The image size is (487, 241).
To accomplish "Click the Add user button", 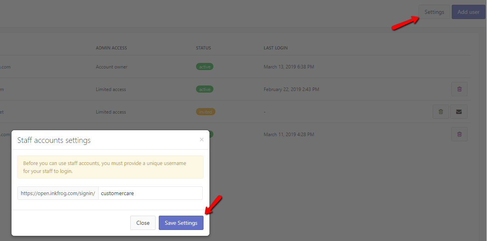I will click(468, 12).
